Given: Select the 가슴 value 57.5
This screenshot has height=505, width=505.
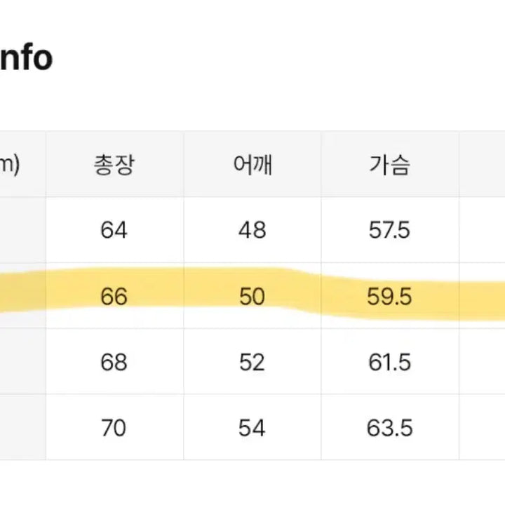Looking at the screenshot, I should click(389, 230).
